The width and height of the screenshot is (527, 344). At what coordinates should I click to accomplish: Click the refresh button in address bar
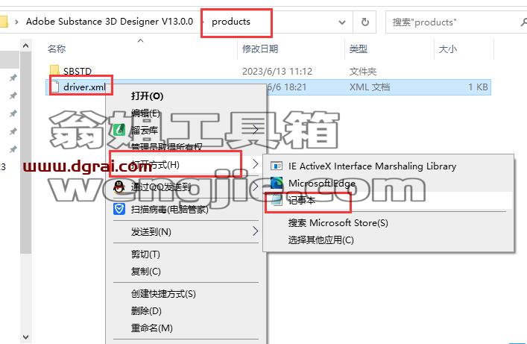point(365,22)
